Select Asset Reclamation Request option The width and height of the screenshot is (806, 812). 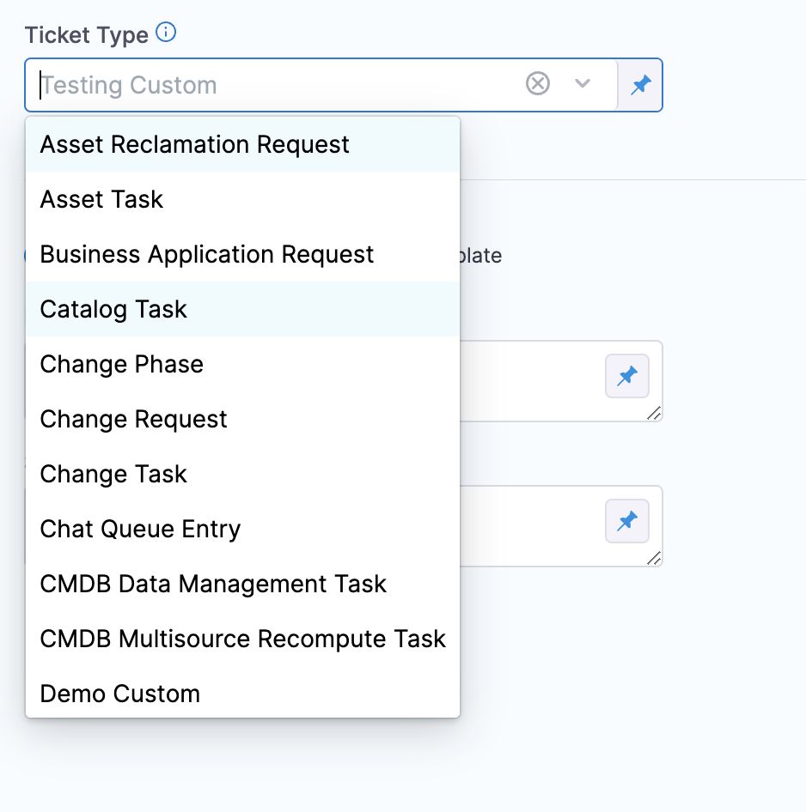[195, 144]
